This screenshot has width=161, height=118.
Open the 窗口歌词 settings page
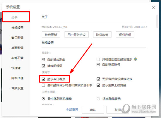point(17,38)
